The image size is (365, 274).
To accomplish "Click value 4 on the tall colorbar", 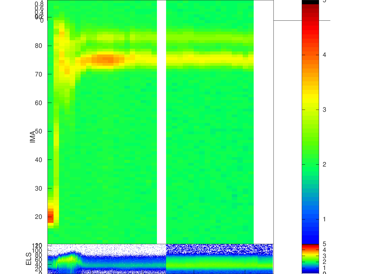I will (324, 55).
